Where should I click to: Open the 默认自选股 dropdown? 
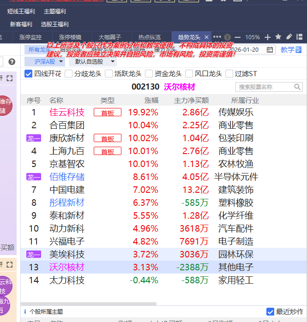click(92, 61)
